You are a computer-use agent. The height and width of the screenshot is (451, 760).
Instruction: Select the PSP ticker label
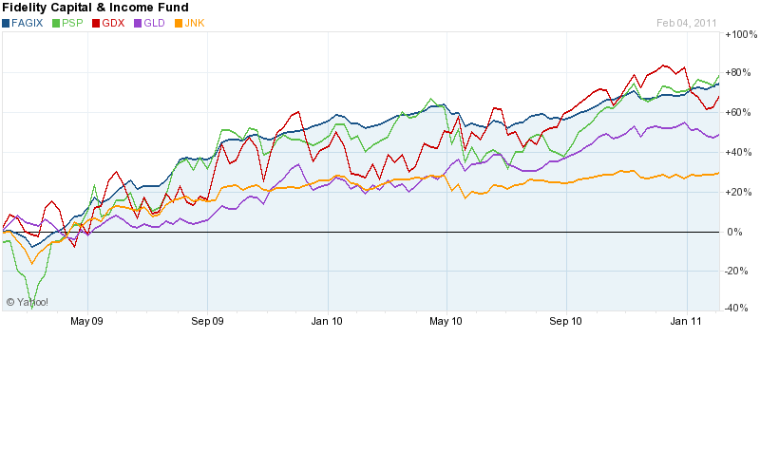73,23
